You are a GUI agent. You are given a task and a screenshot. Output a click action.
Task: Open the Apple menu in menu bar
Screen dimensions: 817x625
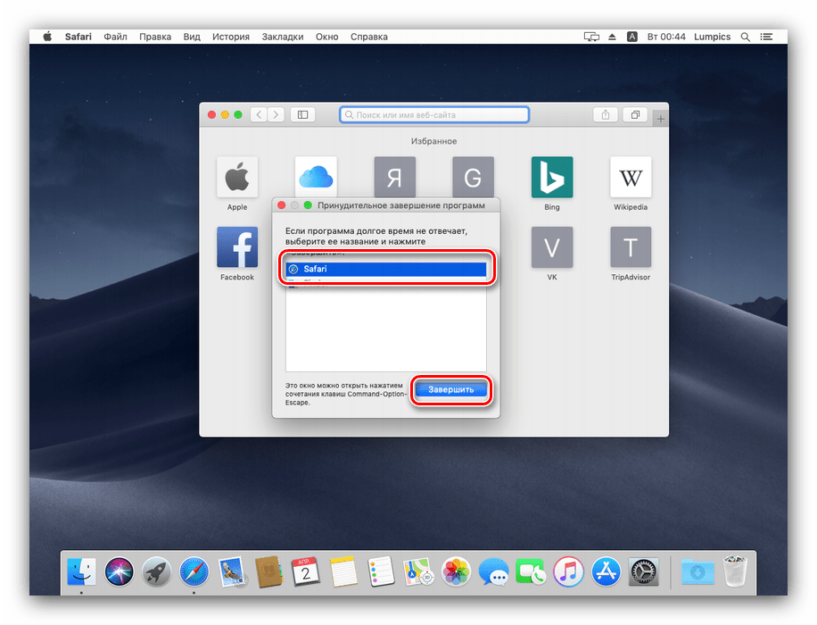(x=46, y=37)
